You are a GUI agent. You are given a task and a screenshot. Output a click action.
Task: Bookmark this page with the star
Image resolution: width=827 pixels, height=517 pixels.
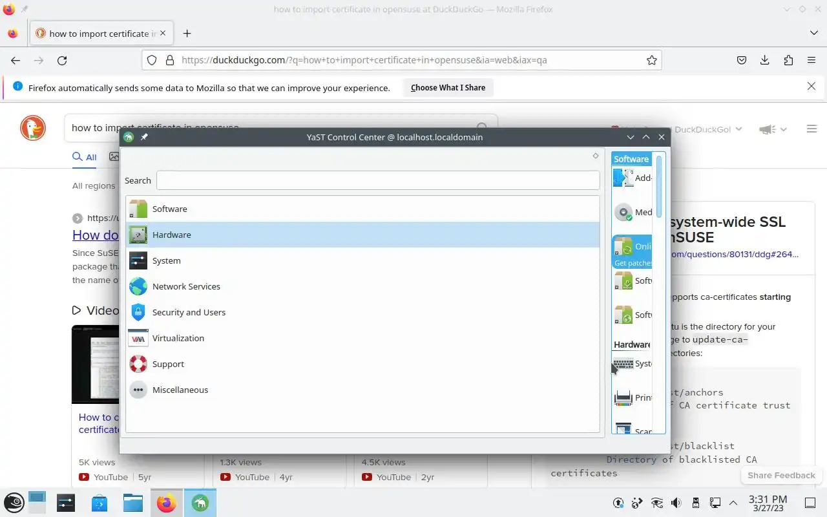652,60
